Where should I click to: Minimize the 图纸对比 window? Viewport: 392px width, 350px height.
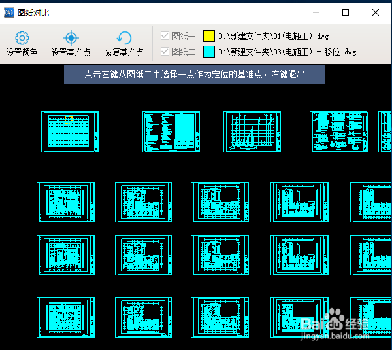coord(316,12)
